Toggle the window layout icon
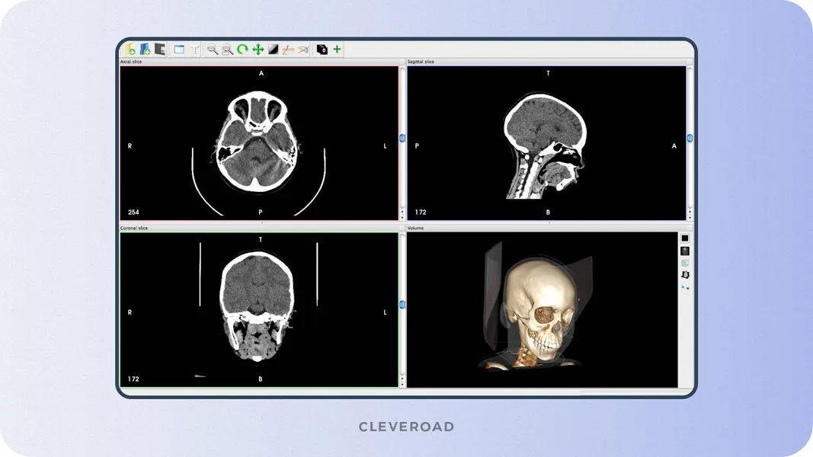The height and width of the screenshot is (457, 813). click(x=179, y=50)
